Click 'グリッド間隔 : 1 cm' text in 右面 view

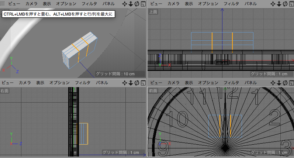tap(121, 152)
